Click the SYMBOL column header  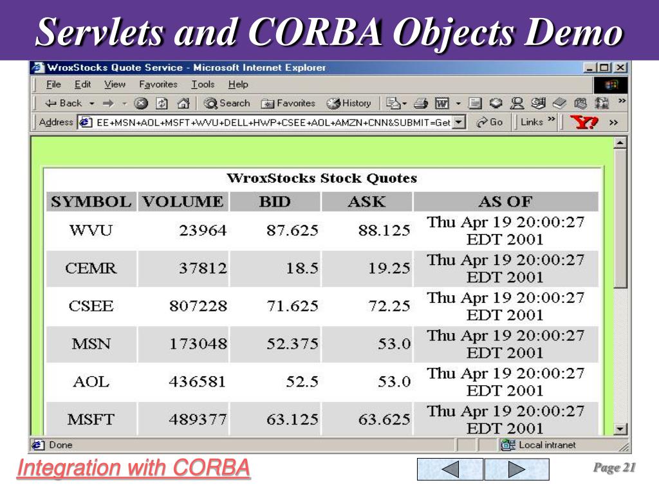(x=91, y=201)
